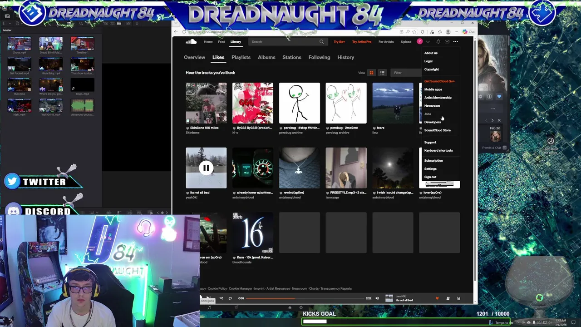581x327 pixels.
Task: Open SoundCloud messages envelope
Action: pos(447,42)
